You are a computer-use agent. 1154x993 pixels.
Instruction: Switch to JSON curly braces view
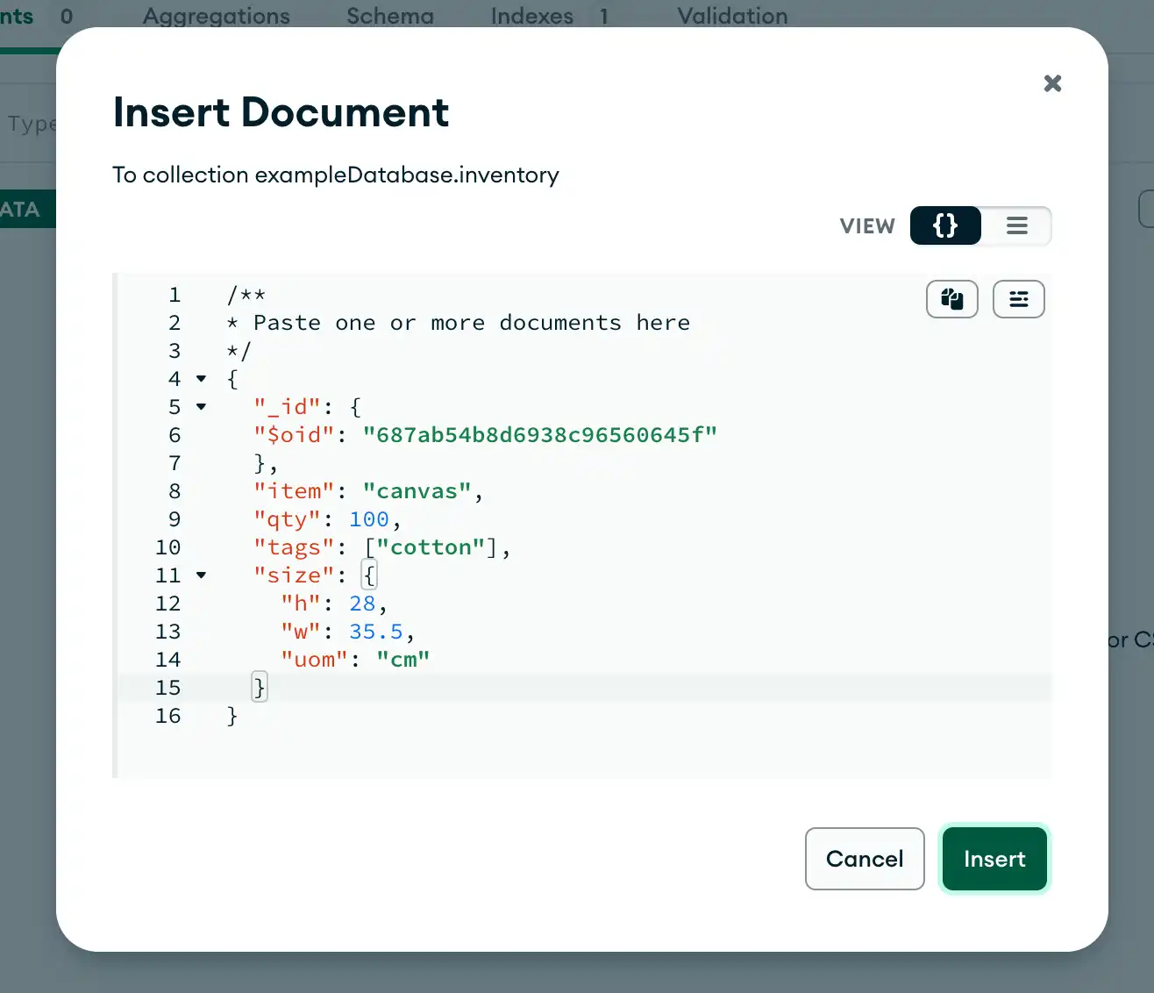click(945, 225)
